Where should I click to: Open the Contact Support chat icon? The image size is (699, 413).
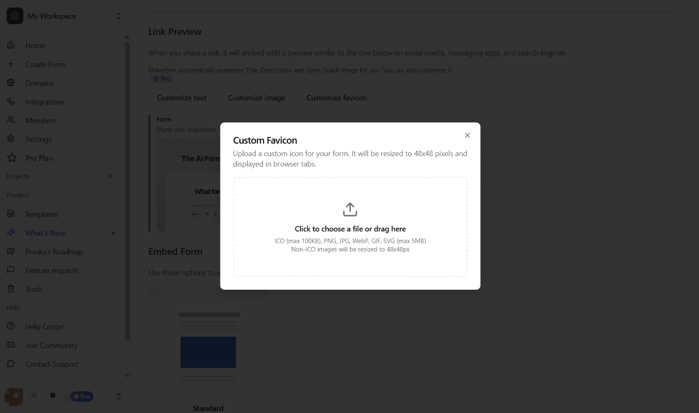(x=11, y=364)
